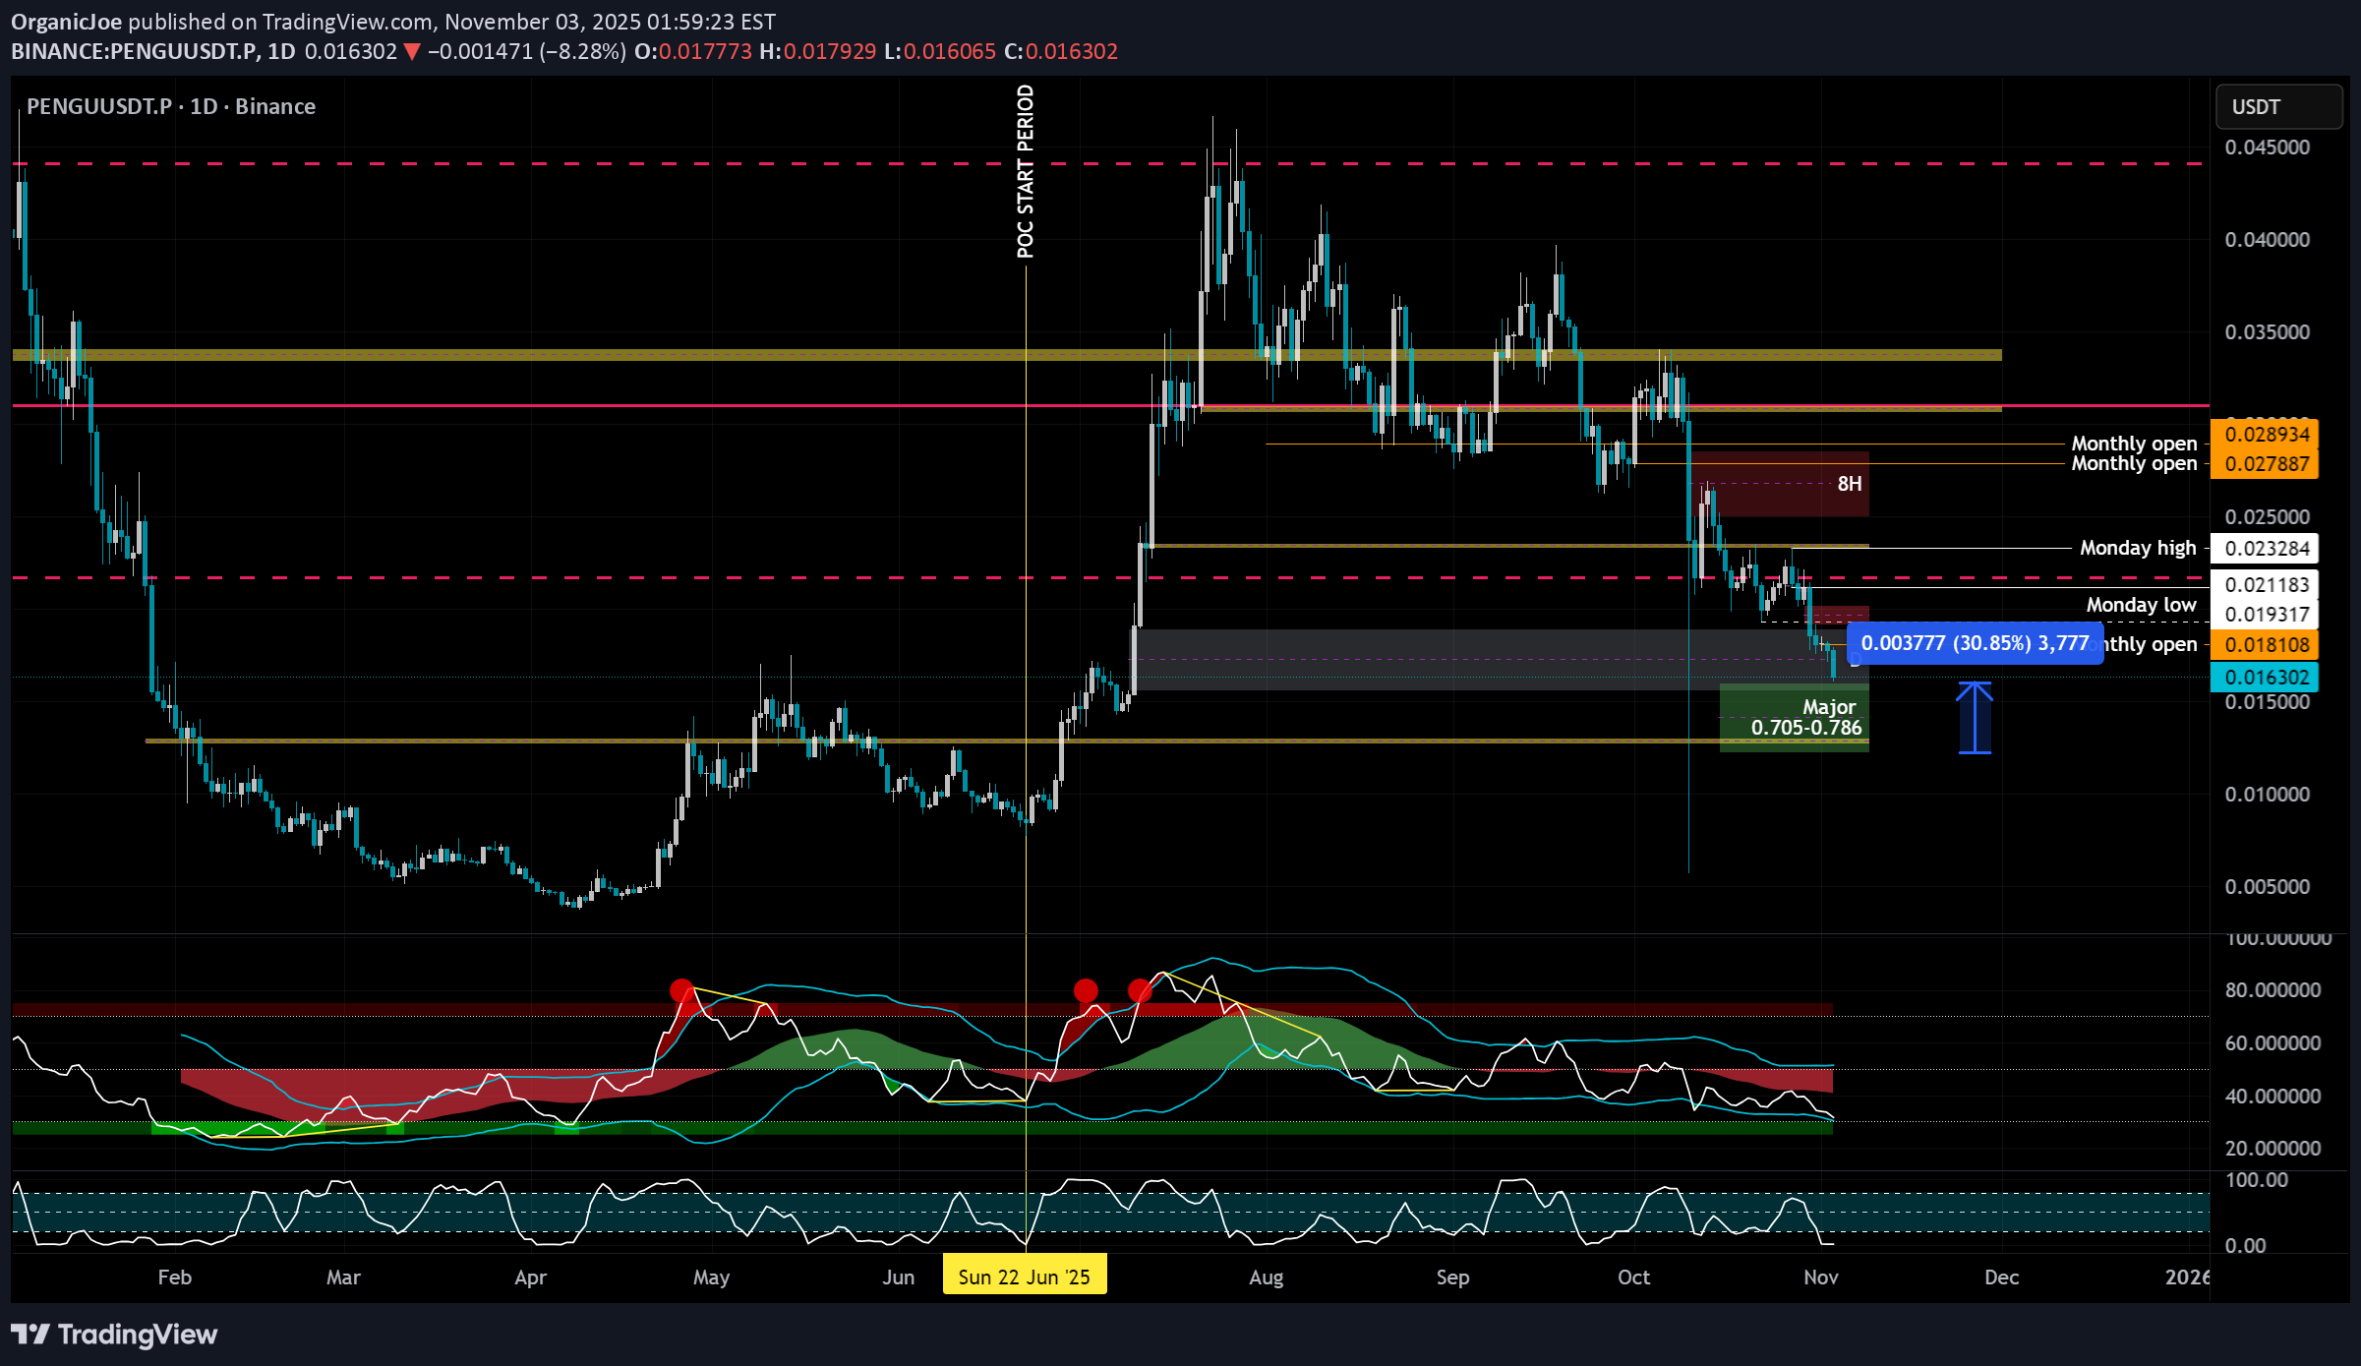The height and width of the screenshot is (1366, 2361).
Task: Click the blue 0.003777 (30.85%) measurement label
Action: [x=1975, y=643]
